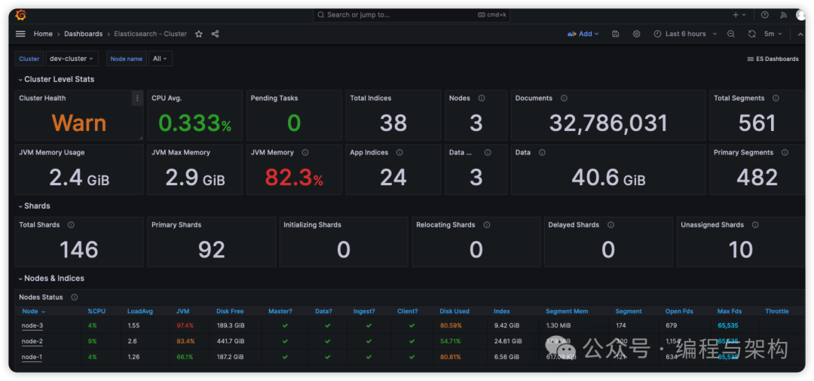The image size is (814, 381).
Task: Sort table by Throttle column header
Action: coord(776,312)
